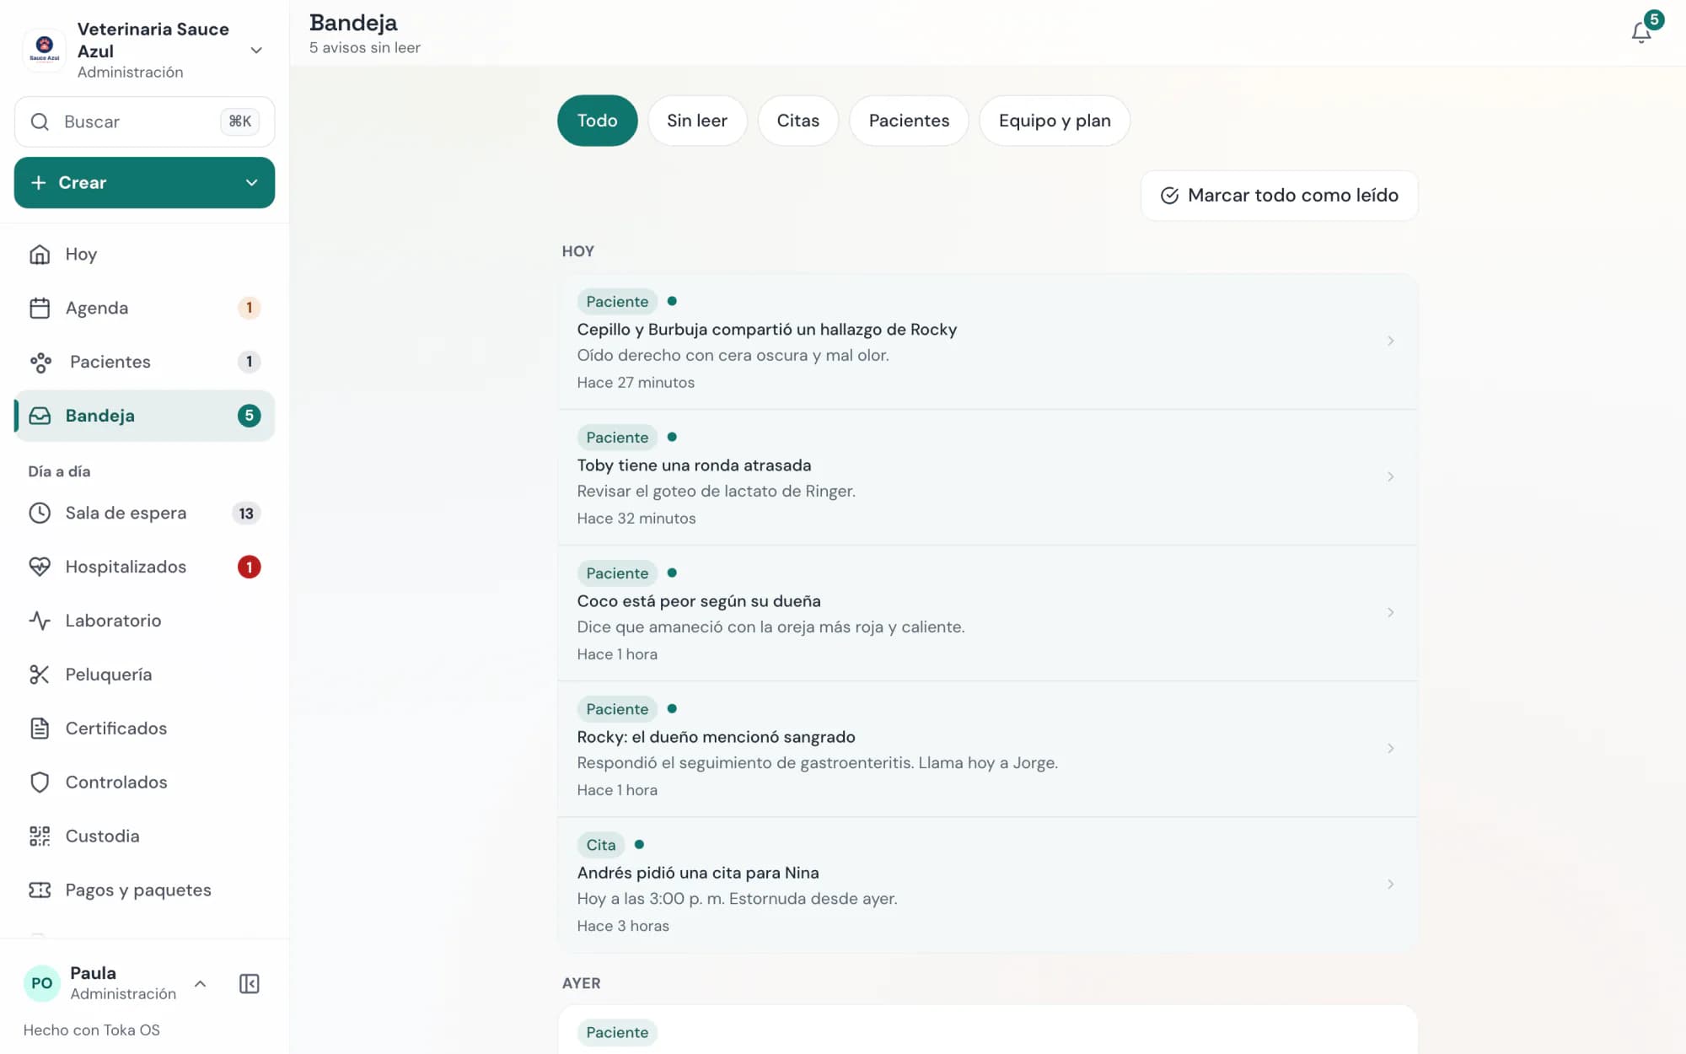
Task: Expand the Paula user menu chevron
Action: tap(200, 984)
